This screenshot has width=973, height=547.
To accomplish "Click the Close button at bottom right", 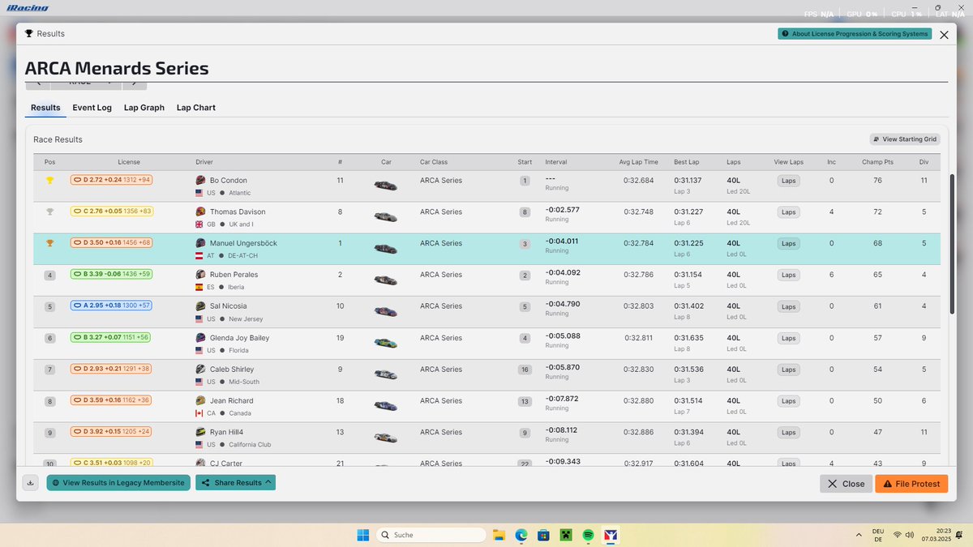I will click(847, 484).
